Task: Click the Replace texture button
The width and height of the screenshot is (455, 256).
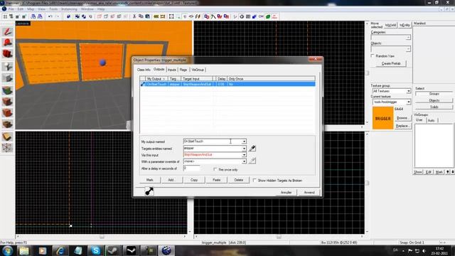Action: pyautogui.click(x=402, y=126)
